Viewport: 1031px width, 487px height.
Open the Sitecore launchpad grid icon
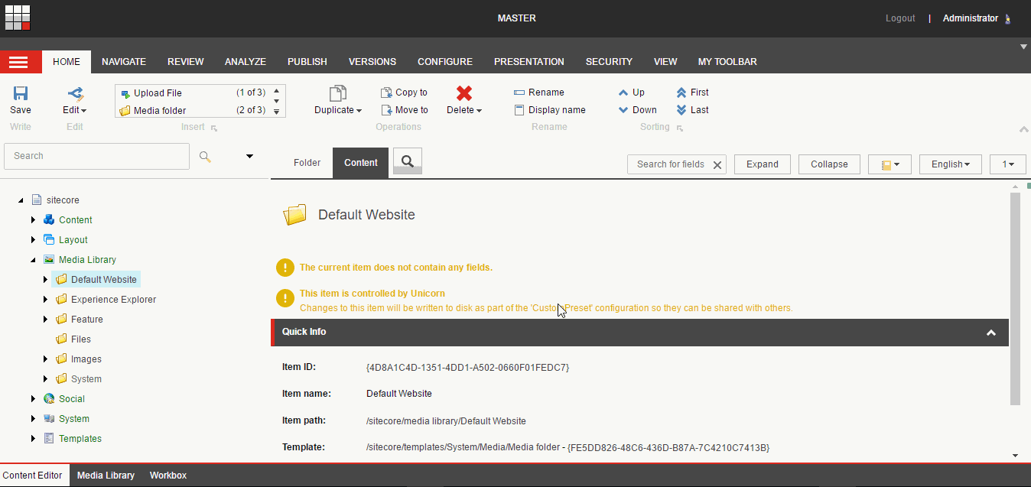tap(18, 17)
